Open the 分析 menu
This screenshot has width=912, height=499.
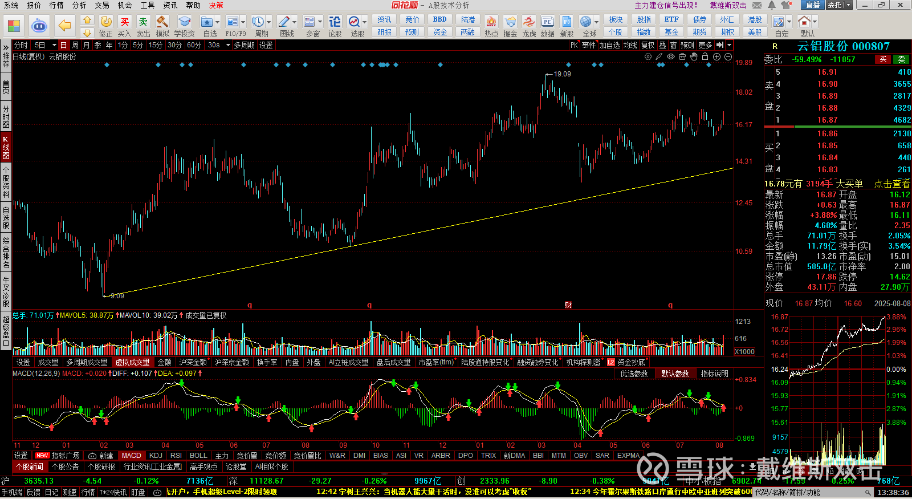click(79, 5)
